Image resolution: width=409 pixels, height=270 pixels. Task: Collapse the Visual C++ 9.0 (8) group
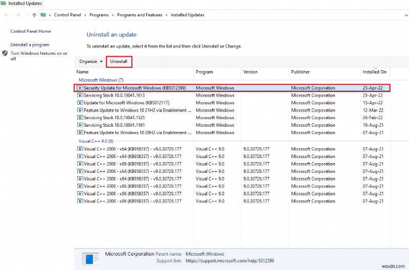pos(96,141)
